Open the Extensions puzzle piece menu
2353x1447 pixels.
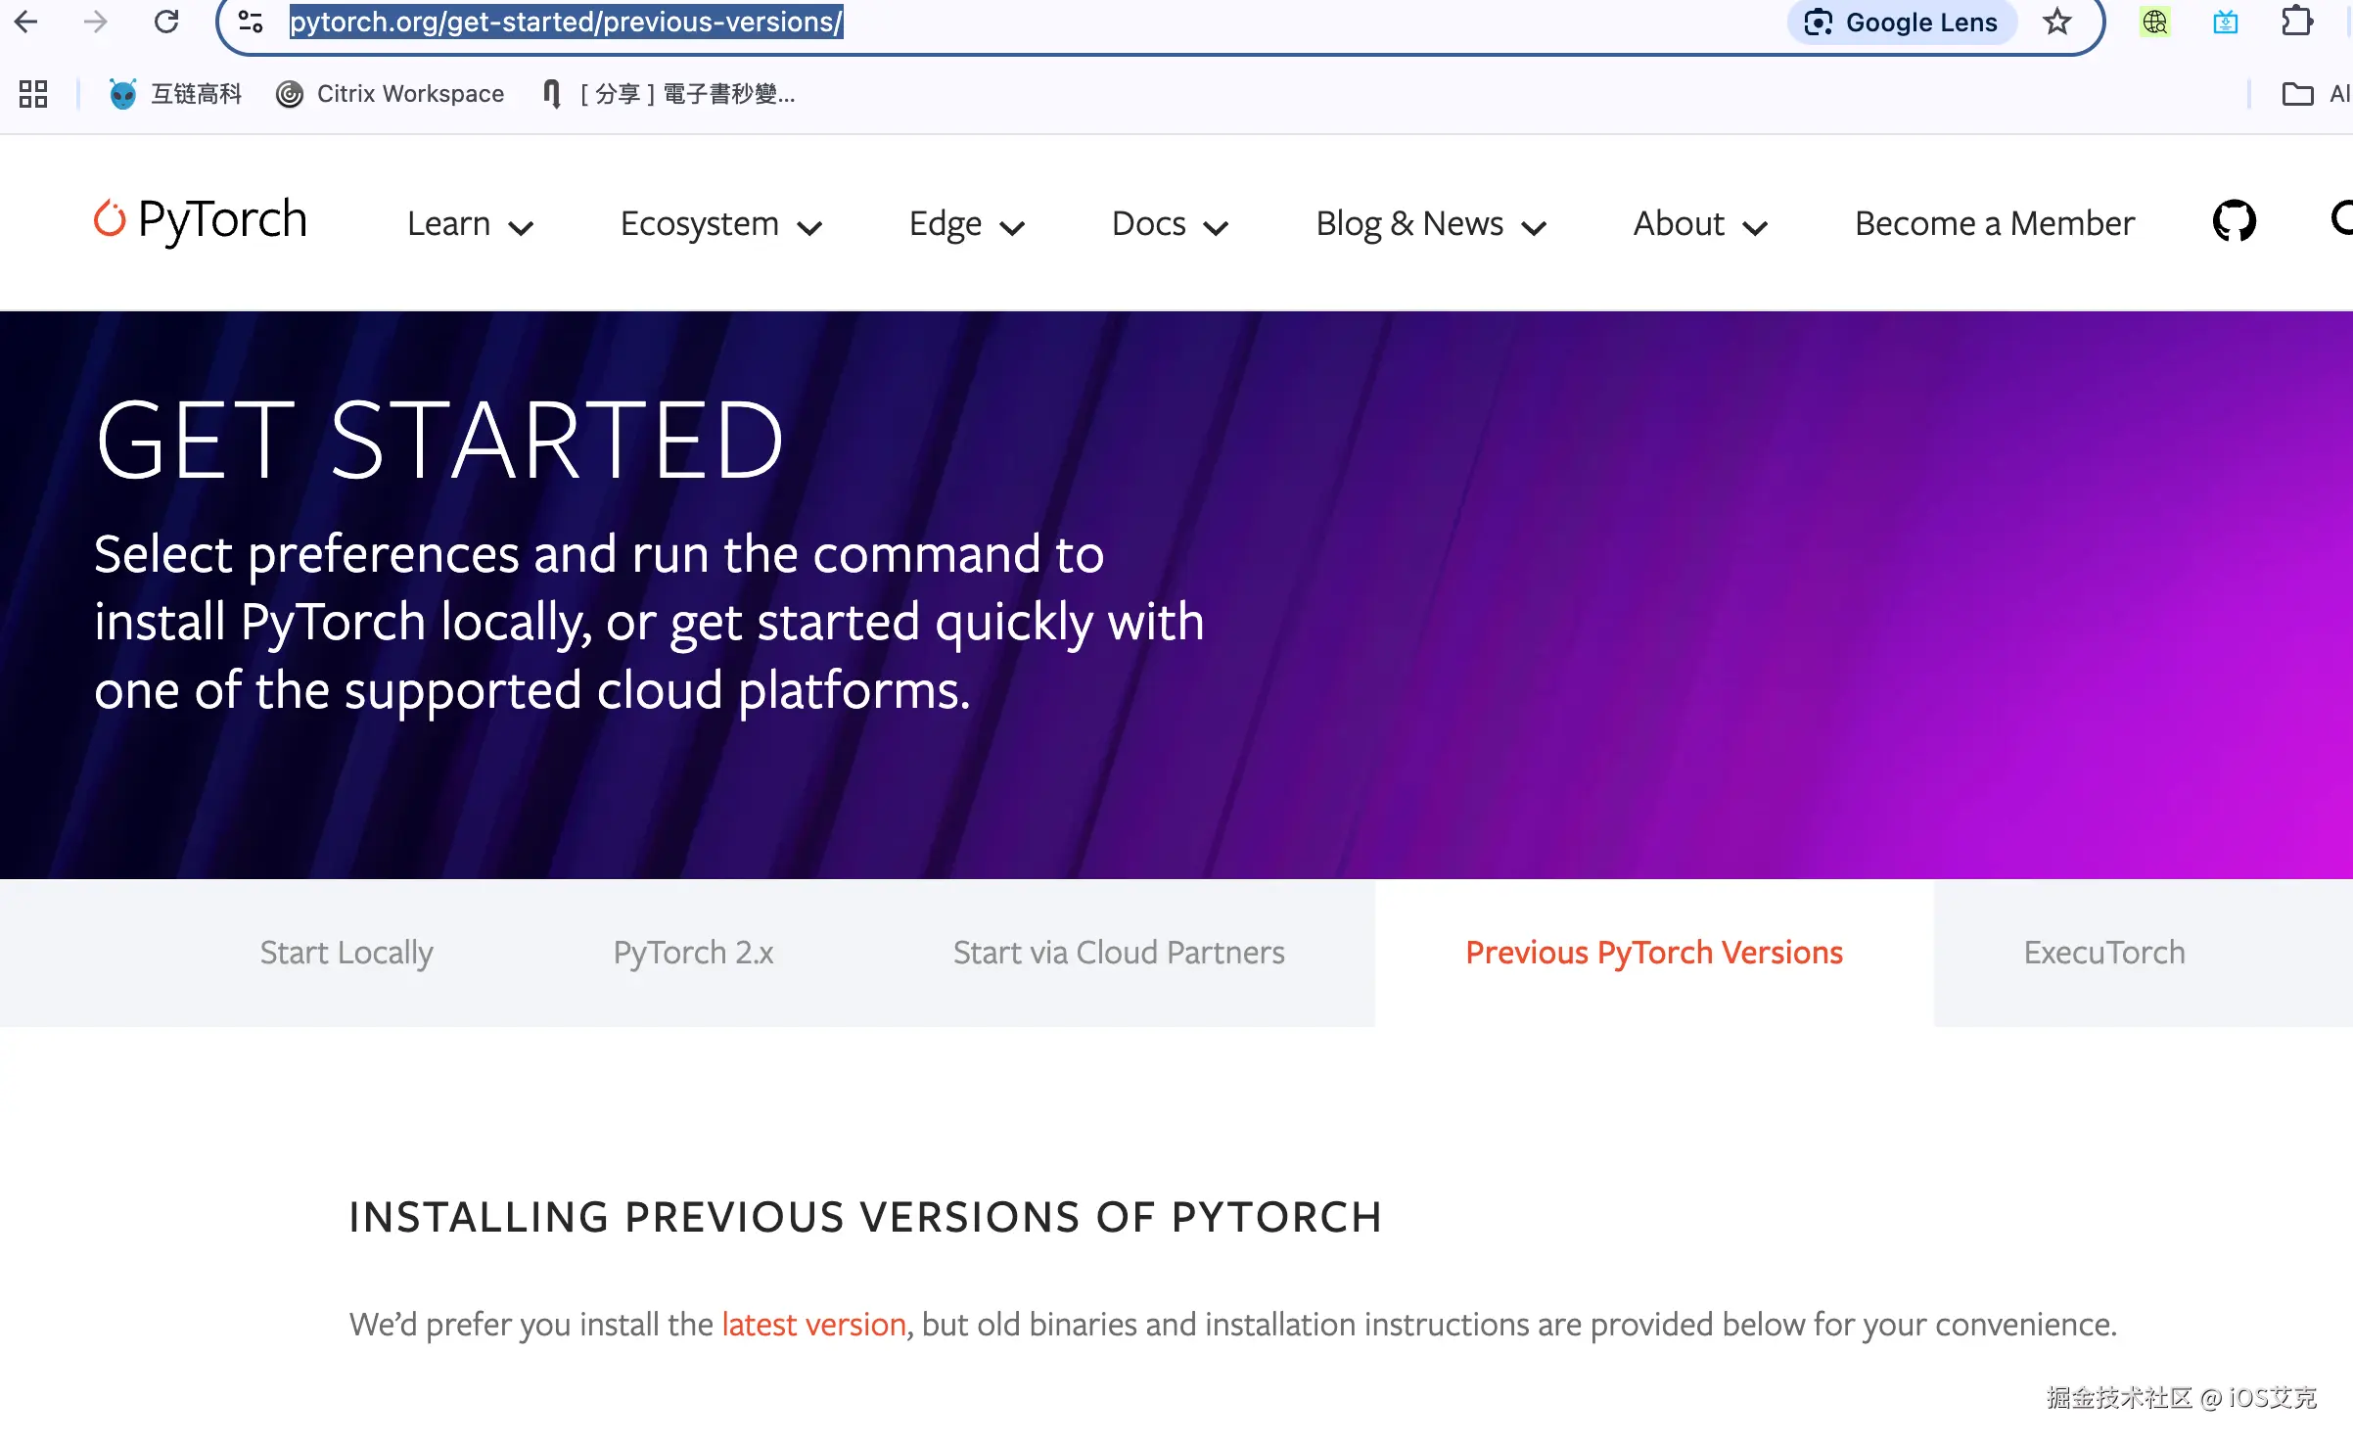[2296, 22]
